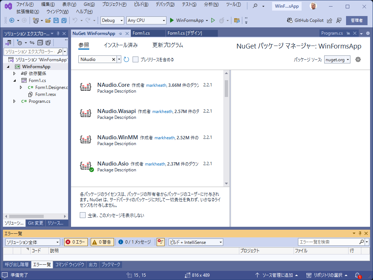Check don't show this message again

click(x=83, y=215)
